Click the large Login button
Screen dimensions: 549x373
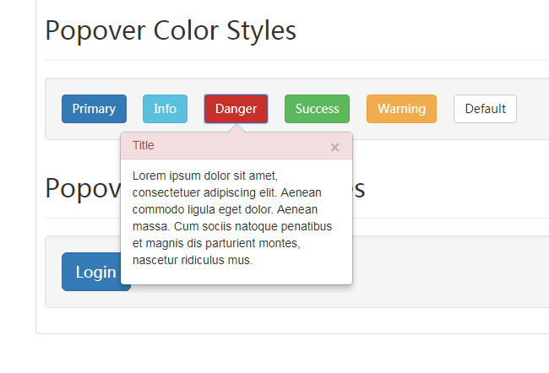coord(95,272)
